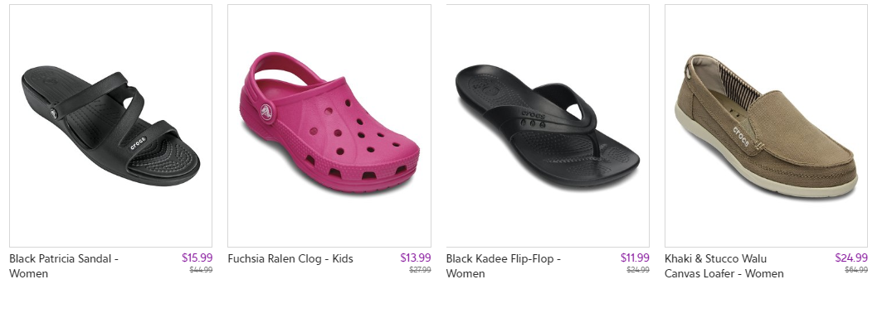
Task: Click the crossed-out $27.99 original price
Action: click(x=420, y=270)
